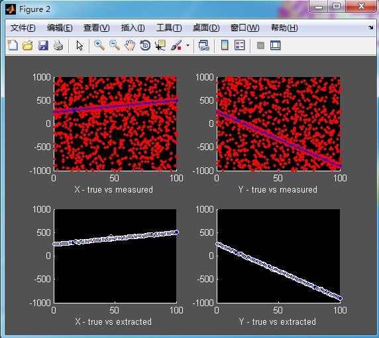Image resolution: width=379 pixels, height=338 pixels.
Task: Open the 工具(T) menu
Action: coord(169,28)
